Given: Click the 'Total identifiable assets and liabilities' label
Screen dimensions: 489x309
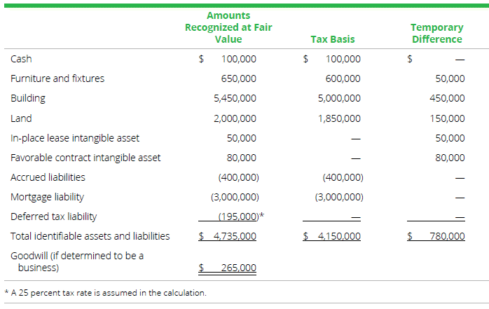Looking at the screenshot, I should 90,236.
